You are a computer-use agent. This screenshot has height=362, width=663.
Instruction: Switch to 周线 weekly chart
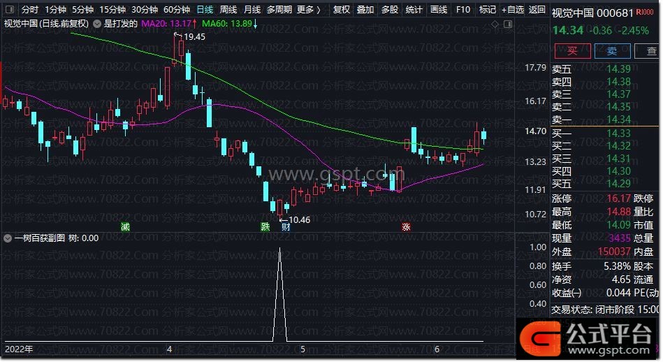(228, 9)
